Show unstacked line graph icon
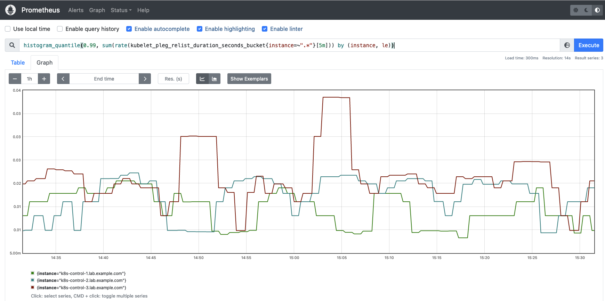Viewport: 605px width, 301px height. [202, 79]
